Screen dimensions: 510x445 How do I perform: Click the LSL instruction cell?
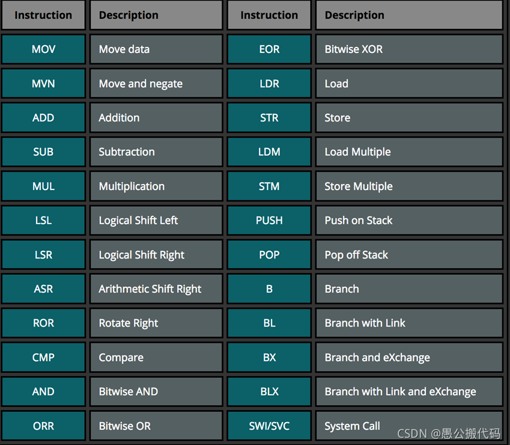click(x=43, y=220)
